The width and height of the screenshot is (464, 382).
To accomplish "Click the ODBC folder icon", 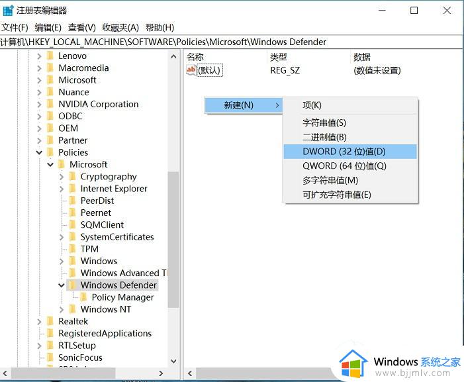I will point(50,116).
